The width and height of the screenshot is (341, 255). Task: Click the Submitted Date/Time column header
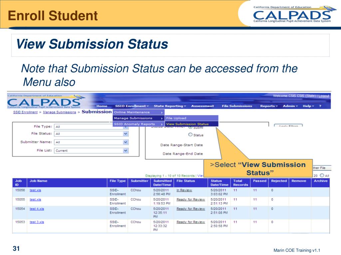(x=163, y=183)
